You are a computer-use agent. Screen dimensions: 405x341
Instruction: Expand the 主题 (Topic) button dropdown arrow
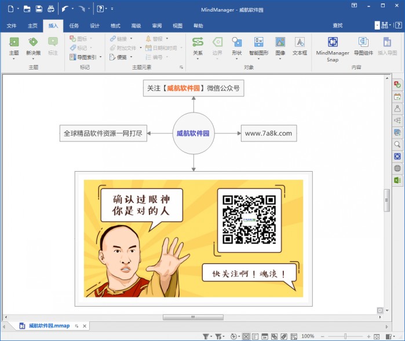pos(14,59)
